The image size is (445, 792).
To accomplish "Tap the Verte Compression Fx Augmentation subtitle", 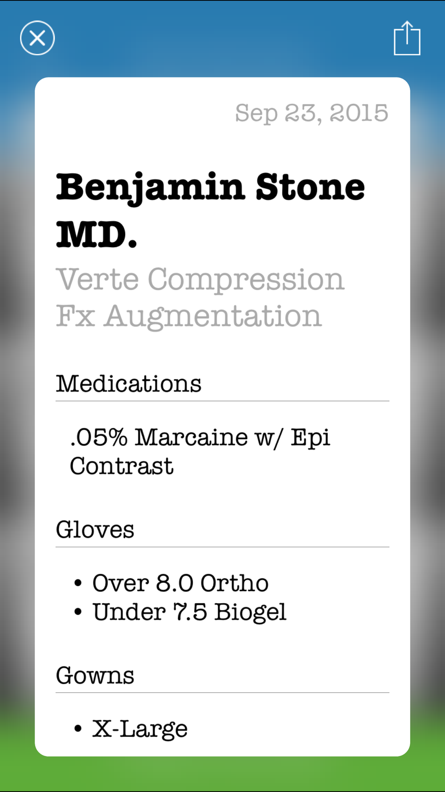I will [x=200, y=297].
